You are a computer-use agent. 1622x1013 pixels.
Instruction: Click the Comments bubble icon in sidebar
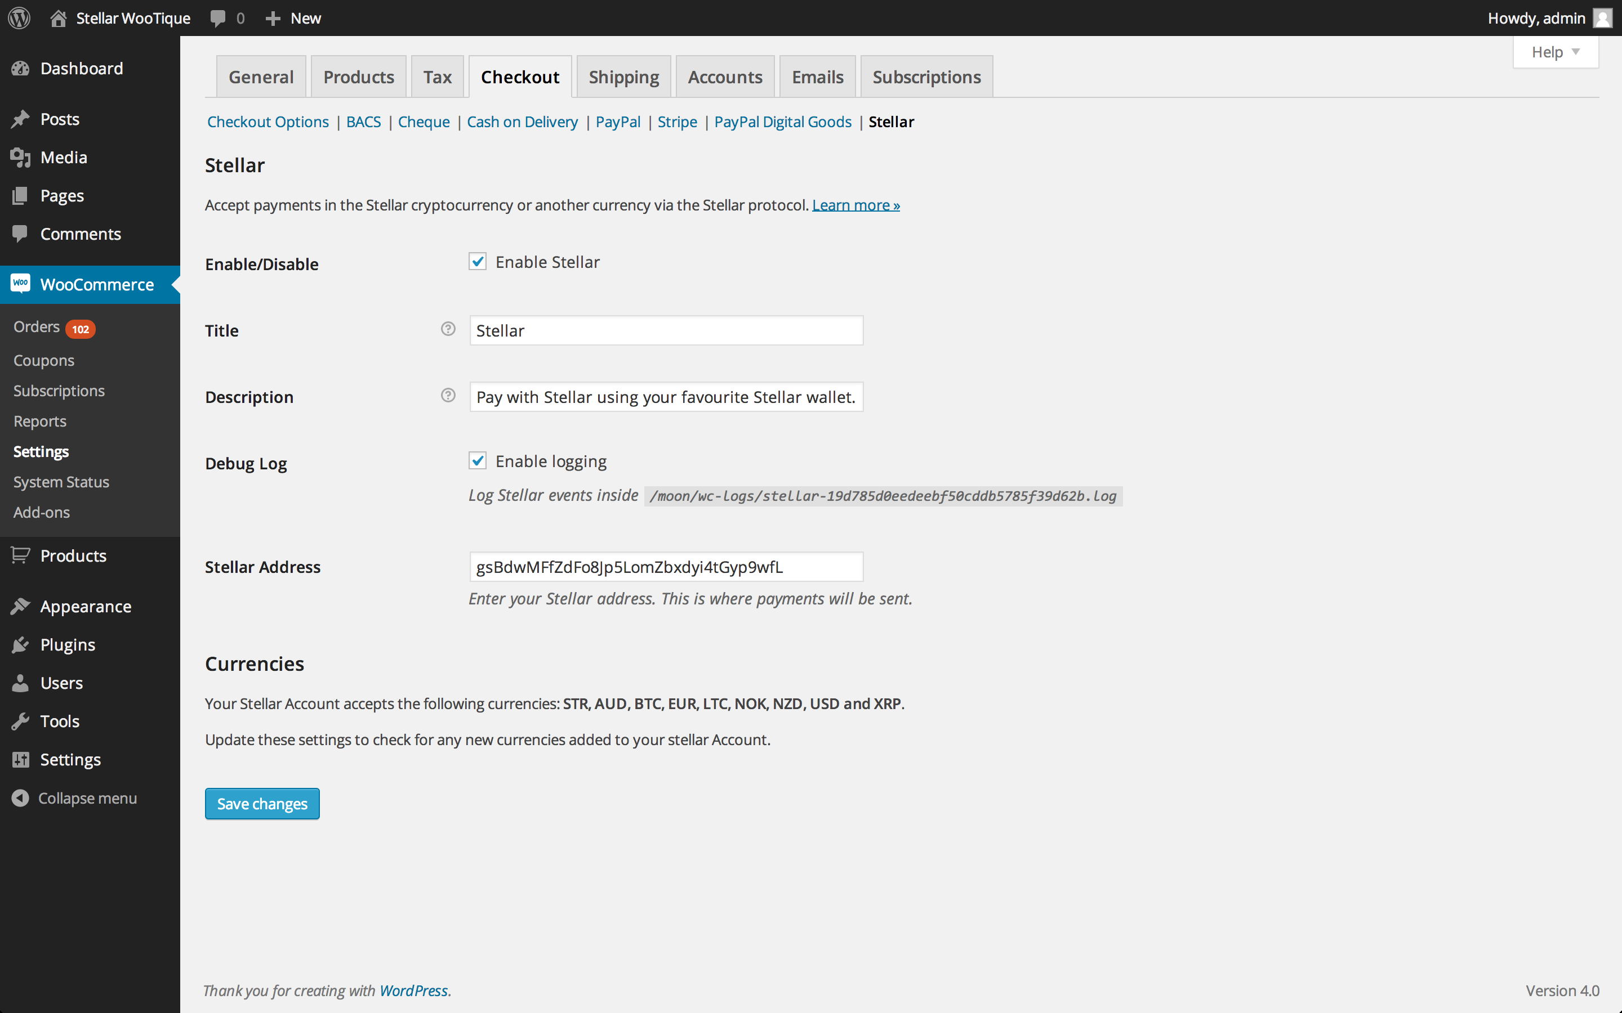[x=20, y=234]
